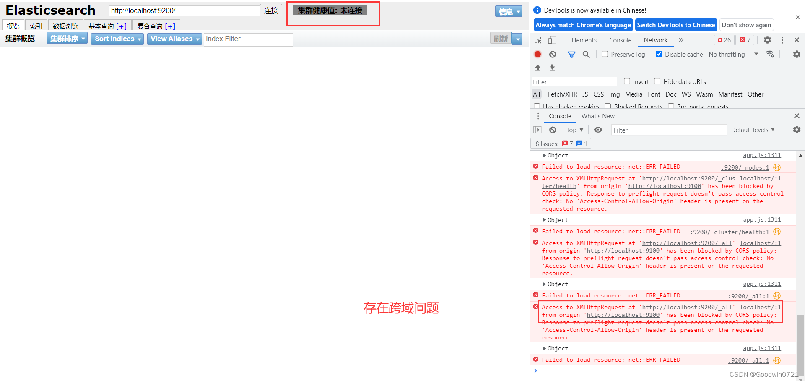Enable the Preserve log checkbox
Viewport: 805px width, 381px height.
click(605, 54)
